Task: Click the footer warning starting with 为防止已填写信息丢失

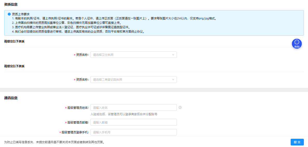Action: pyautogui.click(x=54, y=142)
